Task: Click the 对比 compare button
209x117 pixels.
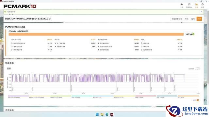Action: pos(186,19)
